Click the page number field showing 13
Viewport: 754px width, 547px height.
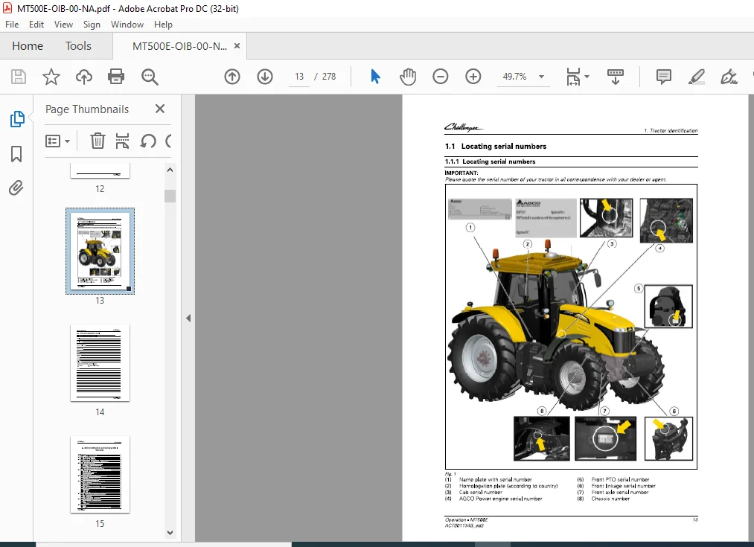299,77
